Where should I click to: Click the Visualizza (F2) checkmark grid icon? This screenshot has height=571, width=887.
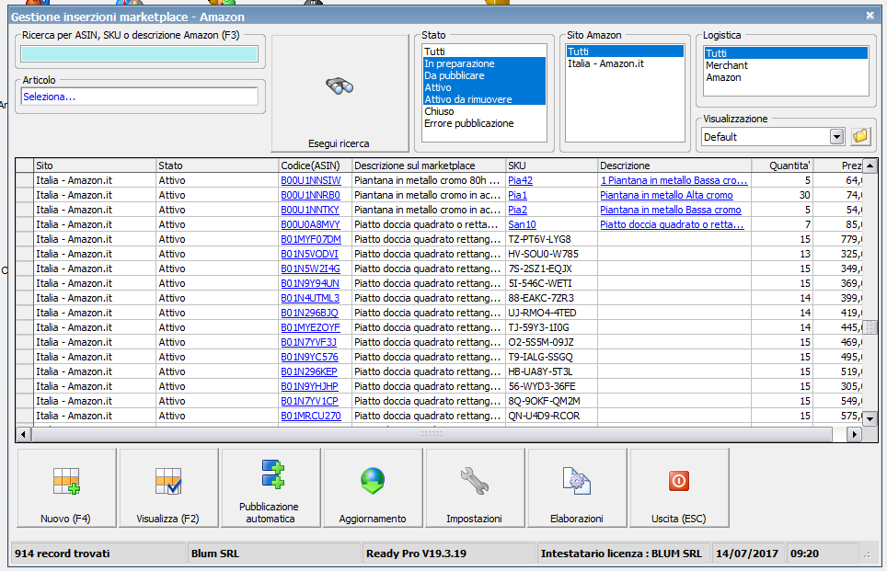[x=168, y=481]
